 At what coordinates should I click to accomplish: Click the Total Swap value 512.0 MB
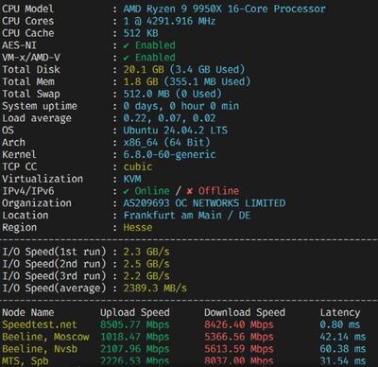[x=146, y=94]
